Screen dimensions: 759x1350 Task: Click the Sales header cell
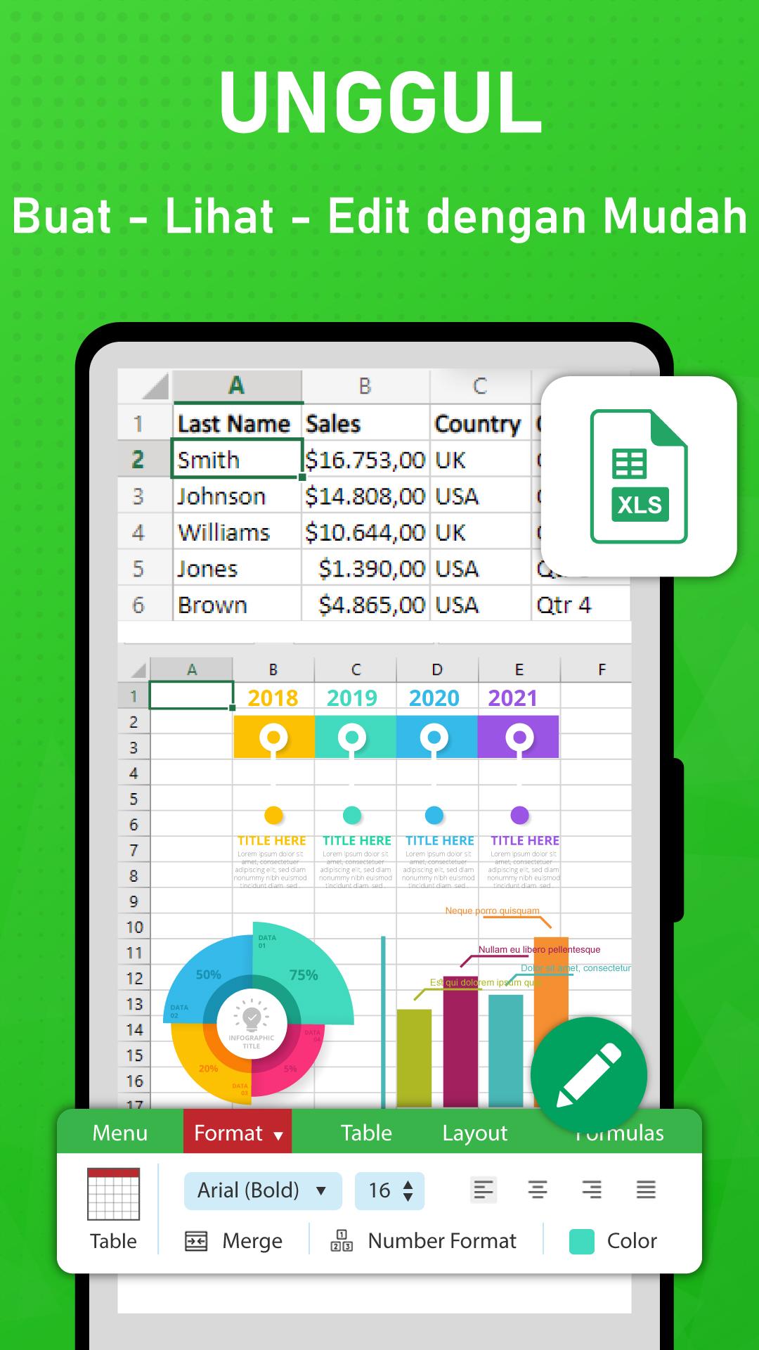pyautogui.click(x=366, y=423)
